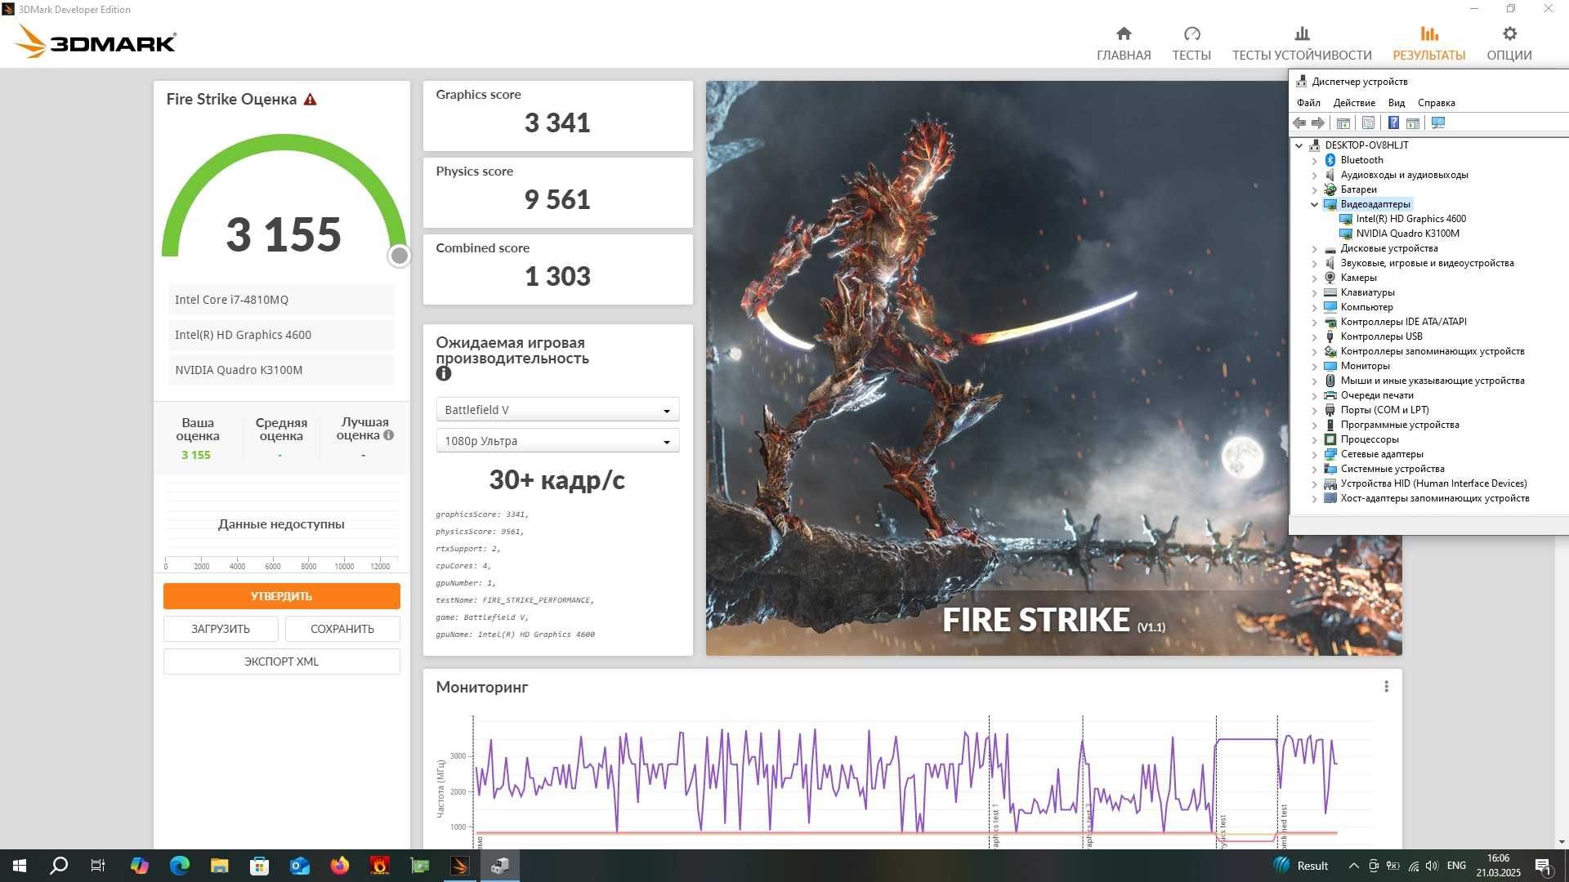This screenshot has width=1569, height=882.
Task: Click the ЗАГРУЗИТЬ button
Action: click(221, 629)
